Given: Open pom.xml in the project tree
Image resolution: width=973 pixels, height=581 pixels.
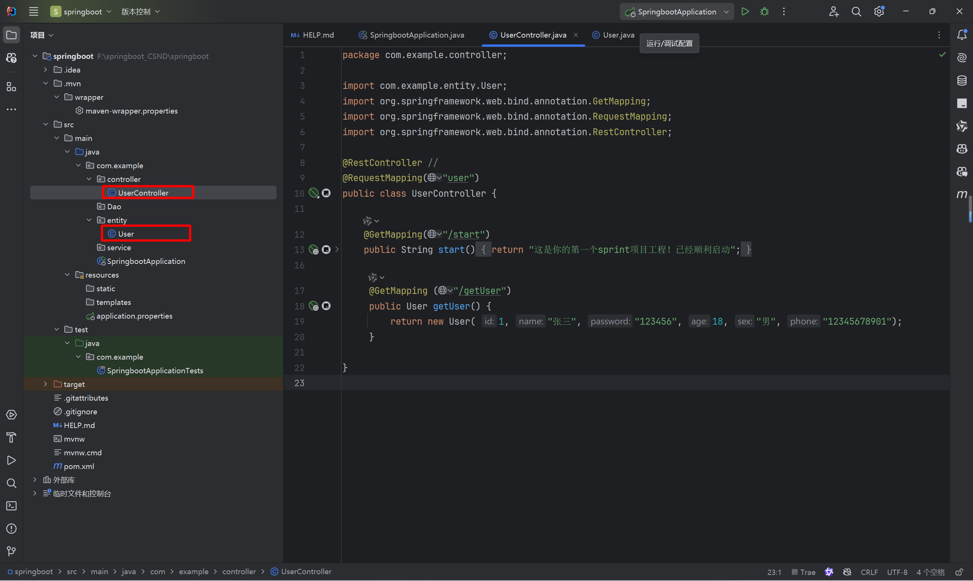Looking at the screenshot, I should [79, 466].
